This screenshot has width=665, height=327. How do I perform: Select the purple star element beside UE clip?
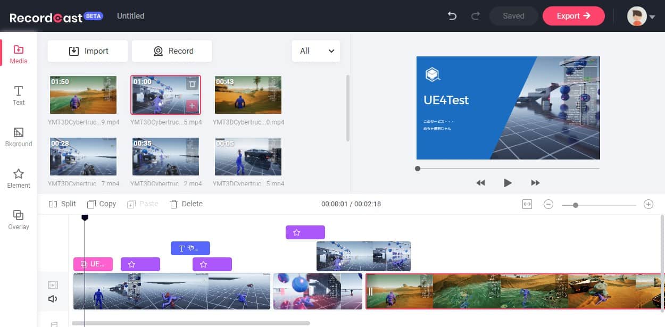point(140,264)
